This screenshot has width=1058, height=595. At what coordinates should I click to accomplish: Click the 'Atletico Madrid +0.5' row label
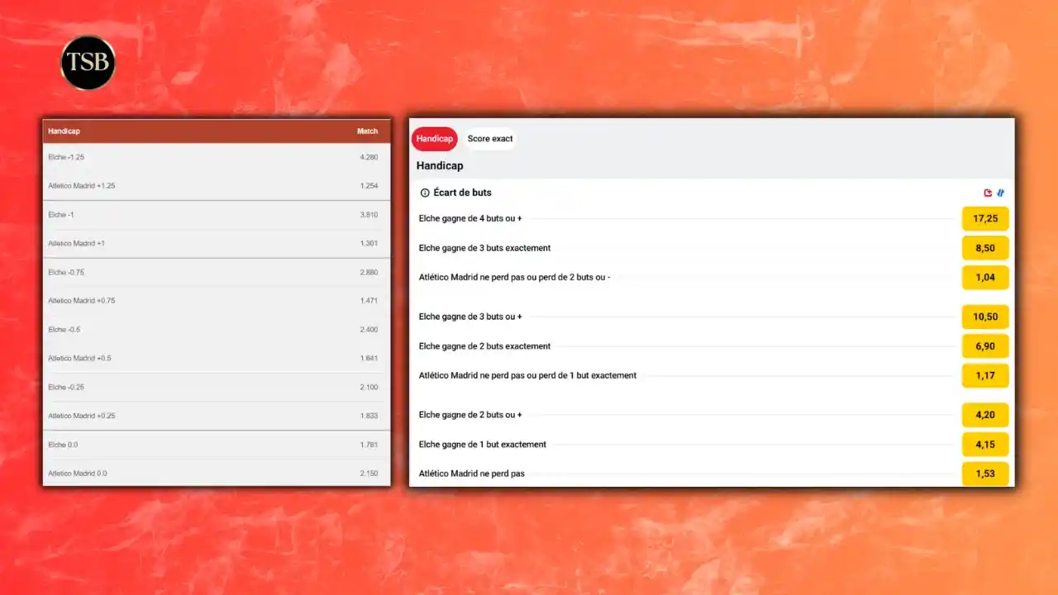79,359
